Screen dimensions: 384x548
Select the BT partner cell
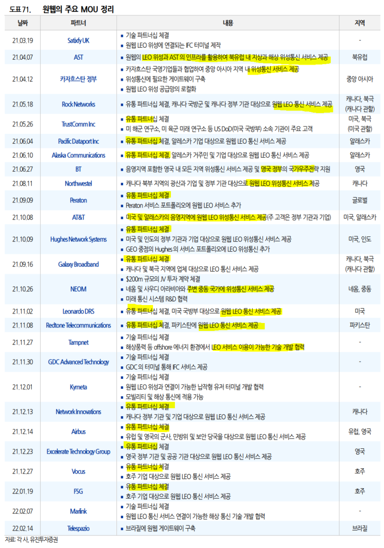click(x=78, y=169)
